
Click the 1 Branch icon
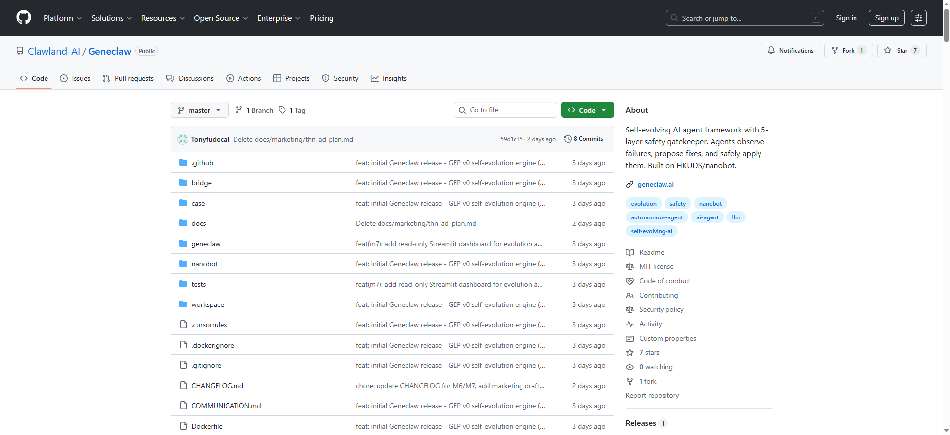(239, 110)
